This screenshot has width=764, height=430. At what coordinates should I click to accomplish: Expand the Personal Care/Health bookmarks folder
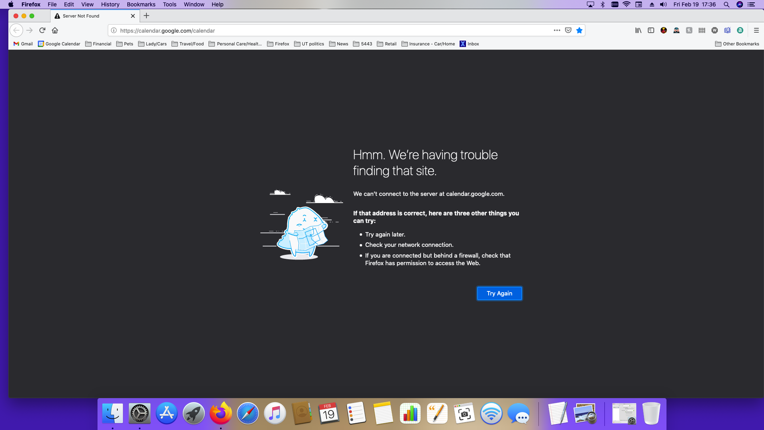tap(235, 44)
